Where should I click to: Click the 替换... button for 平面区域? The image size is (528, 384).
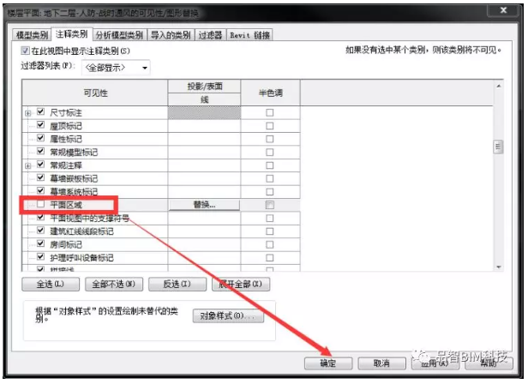tap(204, 205)
